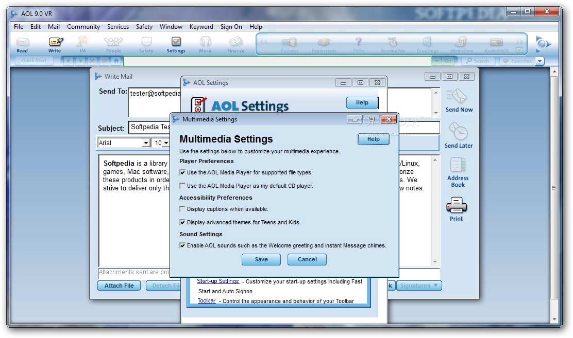Click the Reload page button
Image resolution: width=573 pixels, height=338 pixels.
point(104,61)
